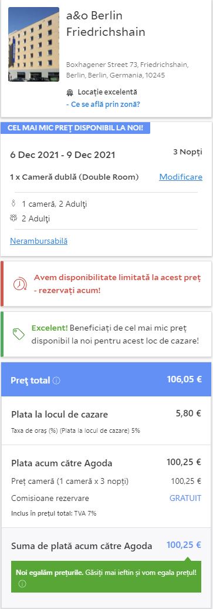Click the room door icon beside '1 cameră'
The image size is (213, 609).
pyautogui.click(x=13, y=204)
